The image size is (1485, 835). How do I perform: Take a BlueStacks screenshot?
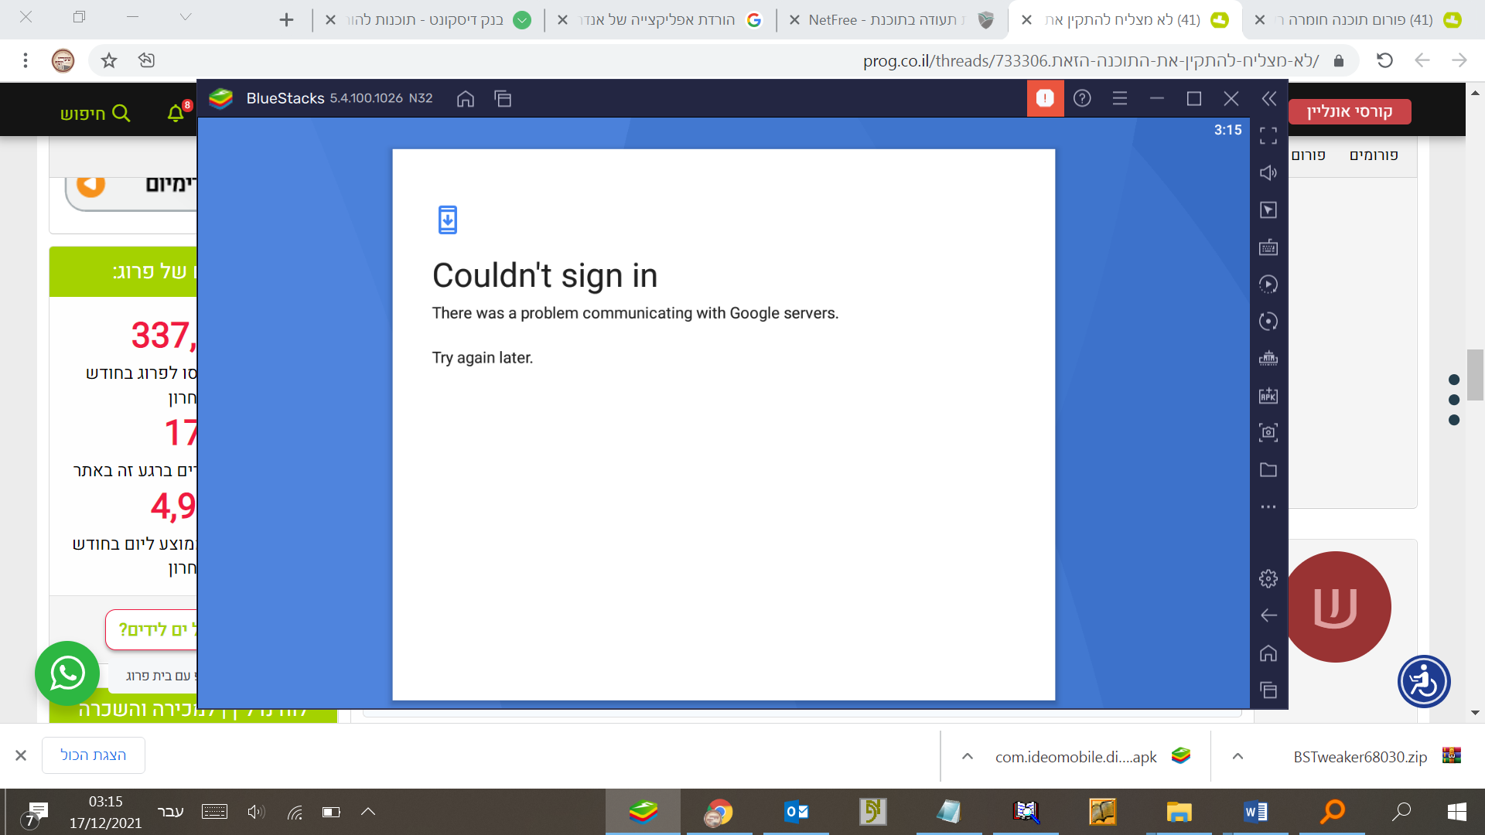point(1268,432)
